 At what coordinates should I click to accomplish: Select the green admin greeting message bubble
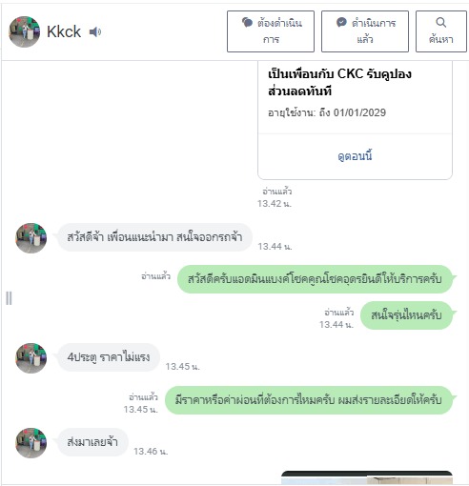(315, 279)
